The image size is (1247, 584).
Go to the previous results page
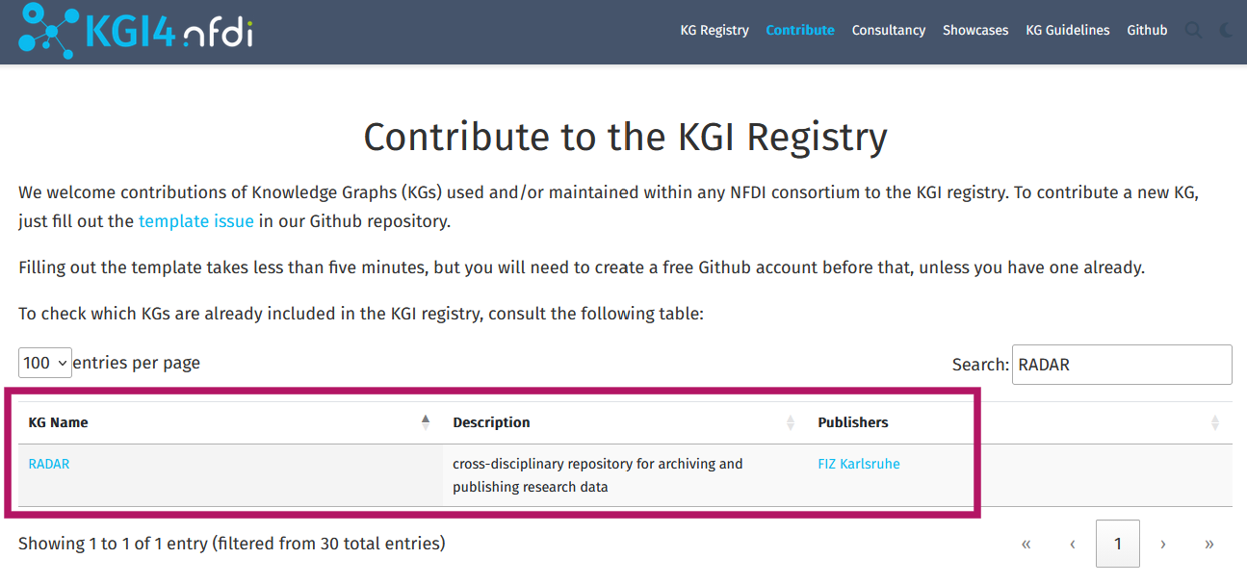(1072, 544)
